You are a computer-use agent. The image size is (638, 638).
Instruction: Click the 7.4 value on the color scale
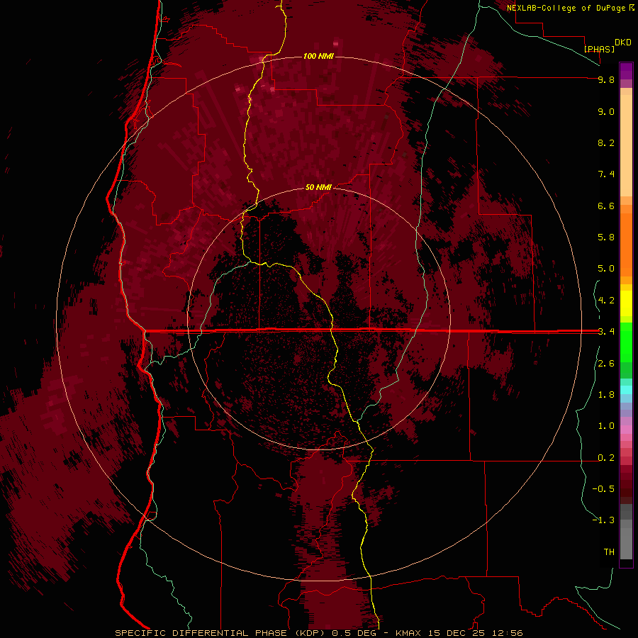[x=606, y=174]
